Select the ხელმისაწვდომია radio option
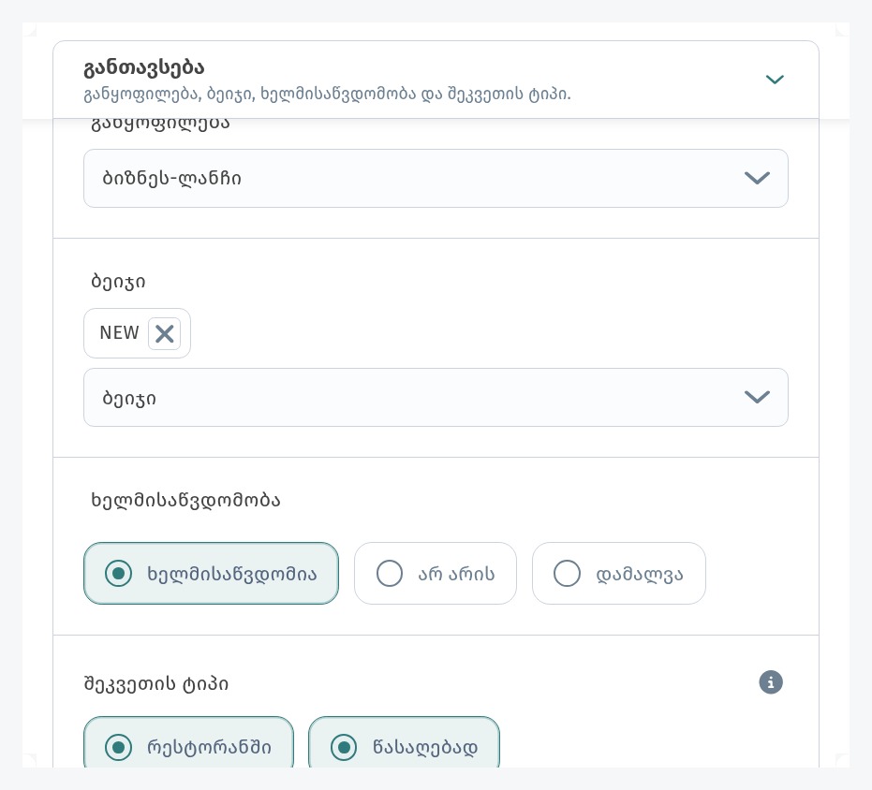 (x=212, y=573)
